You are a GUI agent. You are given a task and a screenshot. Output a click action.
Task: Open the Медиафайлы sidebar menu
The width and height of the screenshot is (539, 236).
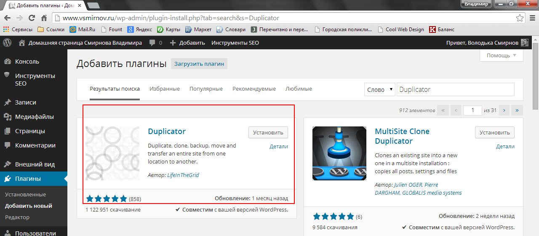coord(34,117)
